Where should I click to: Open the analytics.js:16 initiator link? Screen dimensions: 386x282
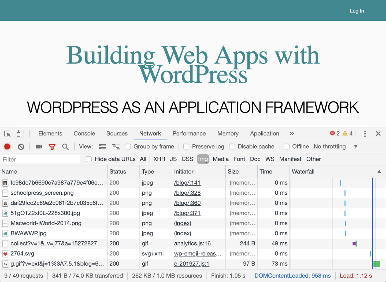[x=192, y=244]
